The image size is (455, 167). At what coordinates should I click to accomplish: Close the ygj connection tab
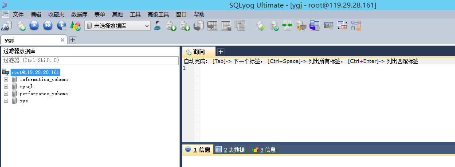63,40
